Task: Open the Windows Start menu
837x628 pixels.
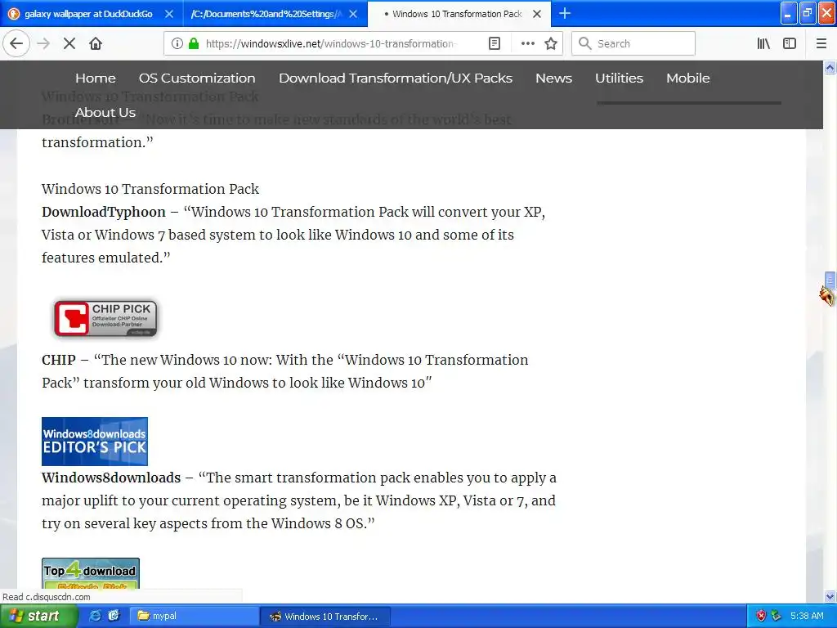Action: pos(38,617)
